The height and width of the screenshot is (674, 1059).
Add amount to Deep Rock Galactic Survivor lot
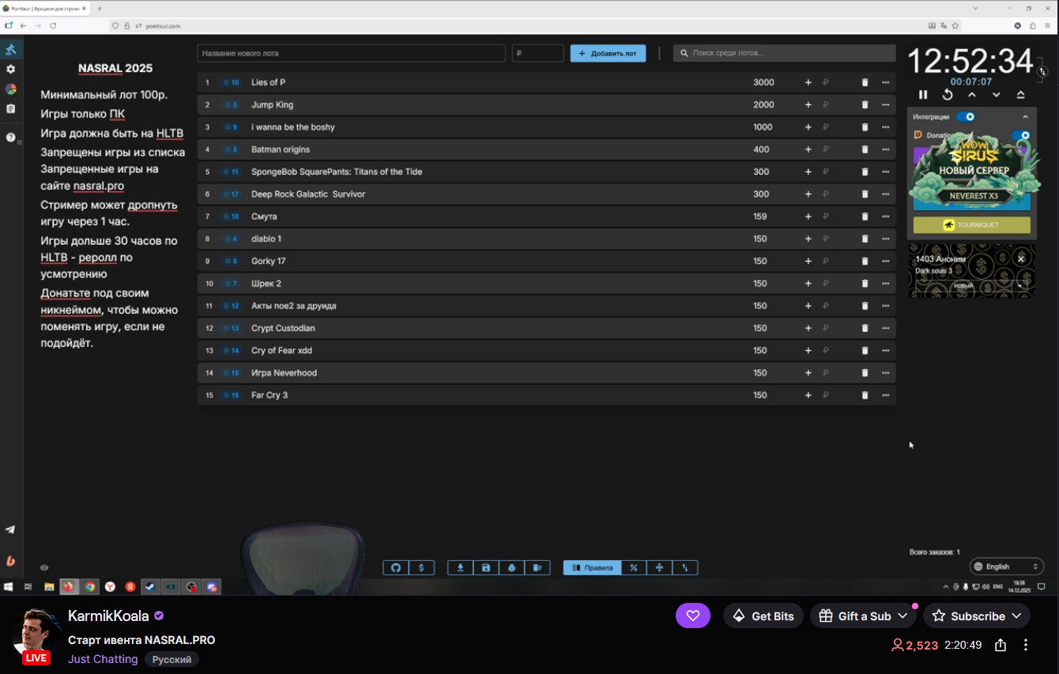coord(808,194)
